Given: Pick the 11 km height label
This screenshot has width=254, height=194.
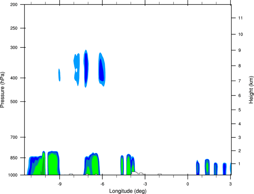Looking at the screenshot, I should tap(240, 18).
